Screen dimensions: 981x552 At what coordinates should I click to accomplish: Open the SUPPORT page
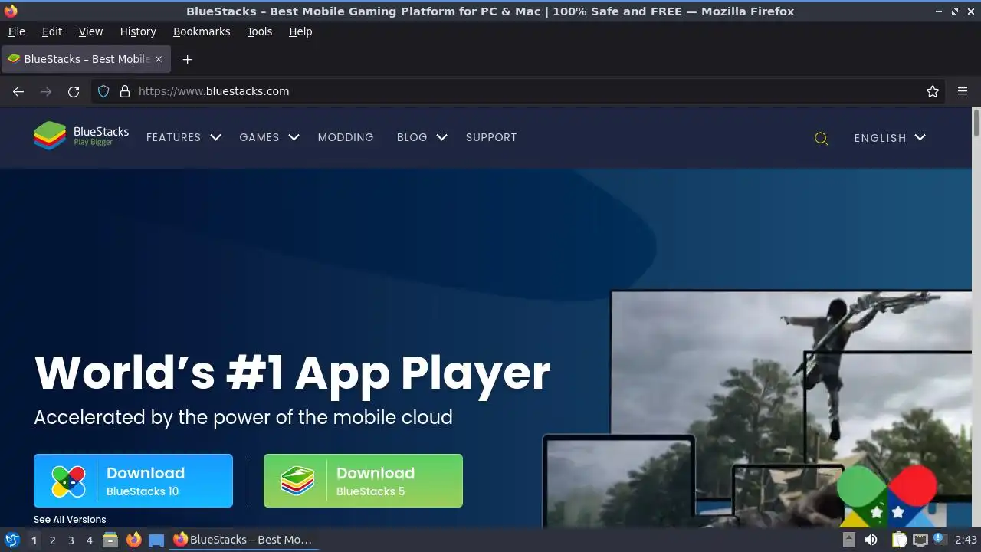pos(491,137)
